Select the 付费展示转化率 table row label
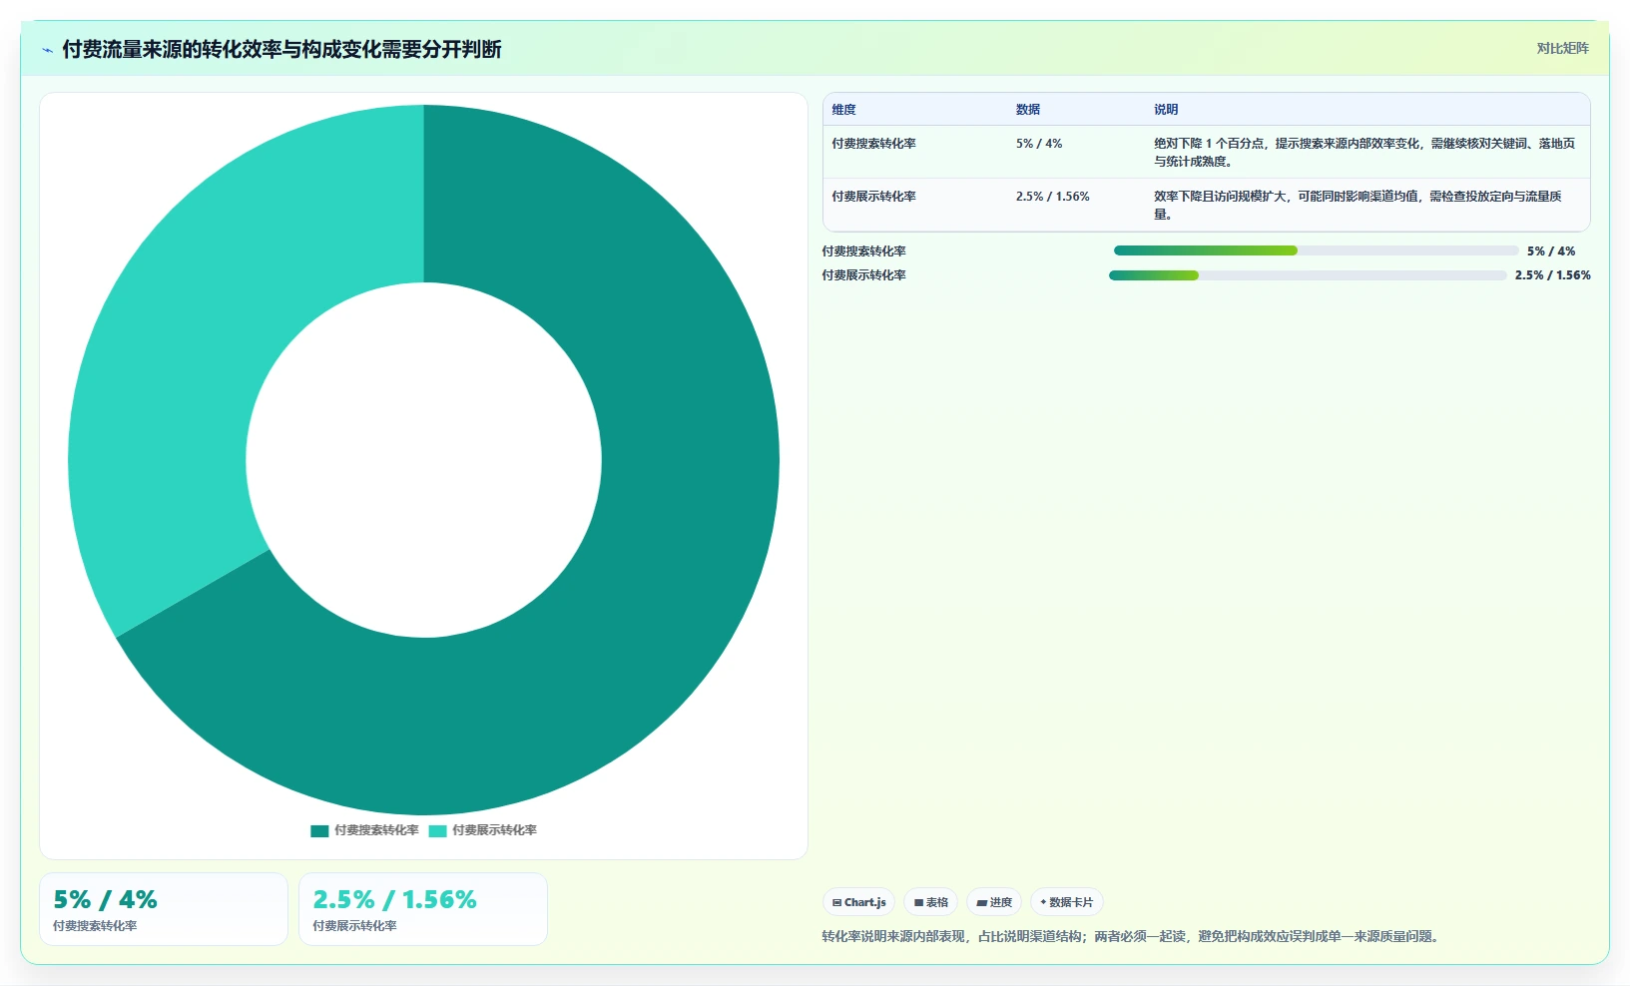This screenshot has height=986, width=1630. (873, 197)
